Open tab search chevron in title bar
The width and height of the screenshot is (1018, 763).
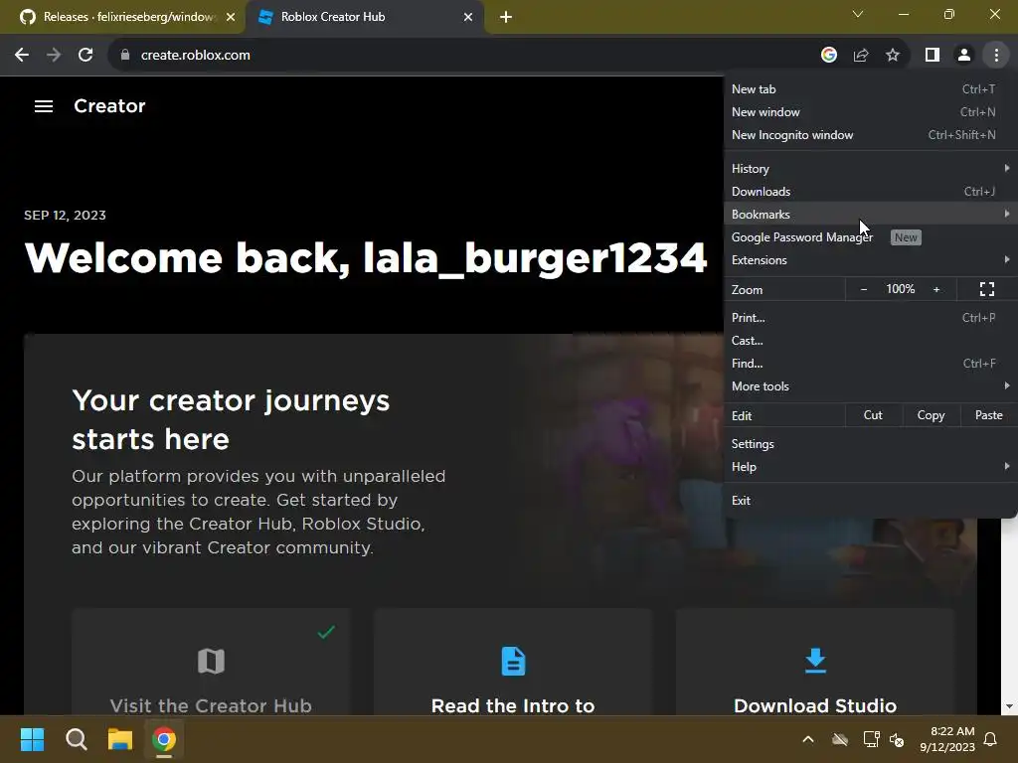858,14
